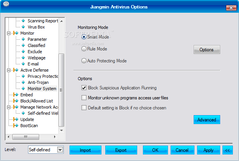Screen dimensions: 239x161
Task: Click the Active Defense node icon
Action: coord(16,70)
